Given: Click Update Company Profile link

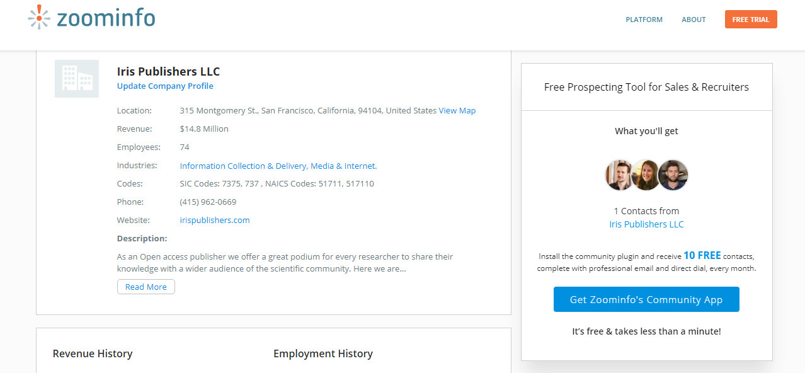Looking at the screenshot, I should tap(165, 86).
